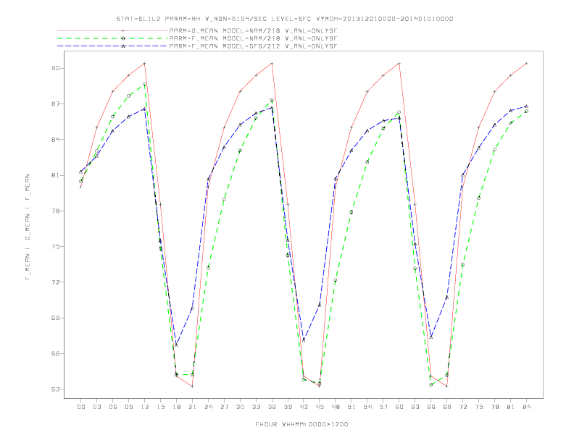Screen dimensions: 574x443
Task: Click the x-axis hour label 63
Action: point(415,407)
